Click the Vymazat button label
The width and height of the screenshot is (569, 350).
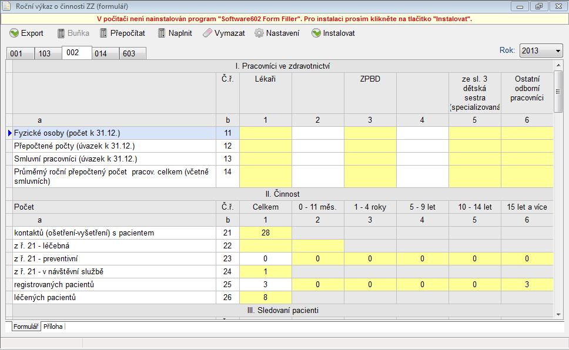click(x=230, y=33)
